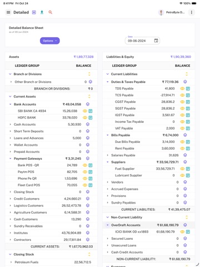Viewport: 200px width, 267px height.
Task: Click Liabilities & Equity total ₹1,90,39,360
Action: (x=181, y=57)
